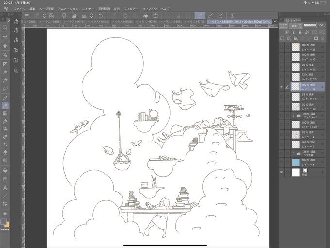The width and height of the screenshot is (330, 248).
Task: Open the レイヤー menu in menu bar
Action: coord(88,9)
